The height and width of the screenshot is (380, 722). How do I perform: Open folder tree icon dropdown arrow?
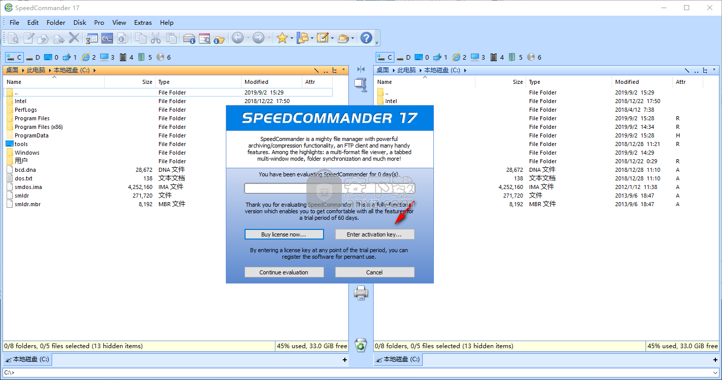click(312, 38)
